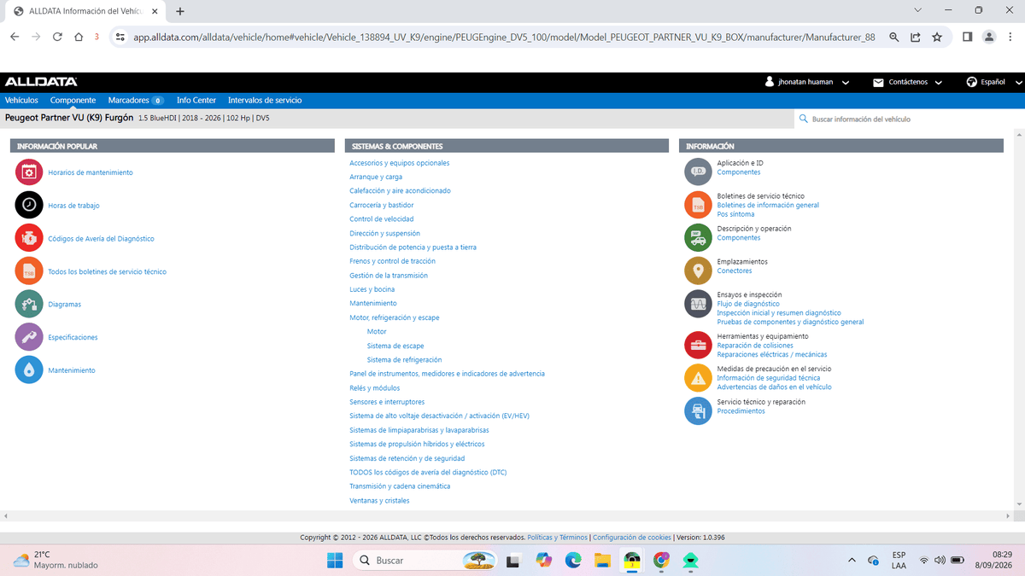This screenshot has height=576, width=1025.
Task: Click the search magnifier icon in vehicle search
Action: click(x=804, y=119)
